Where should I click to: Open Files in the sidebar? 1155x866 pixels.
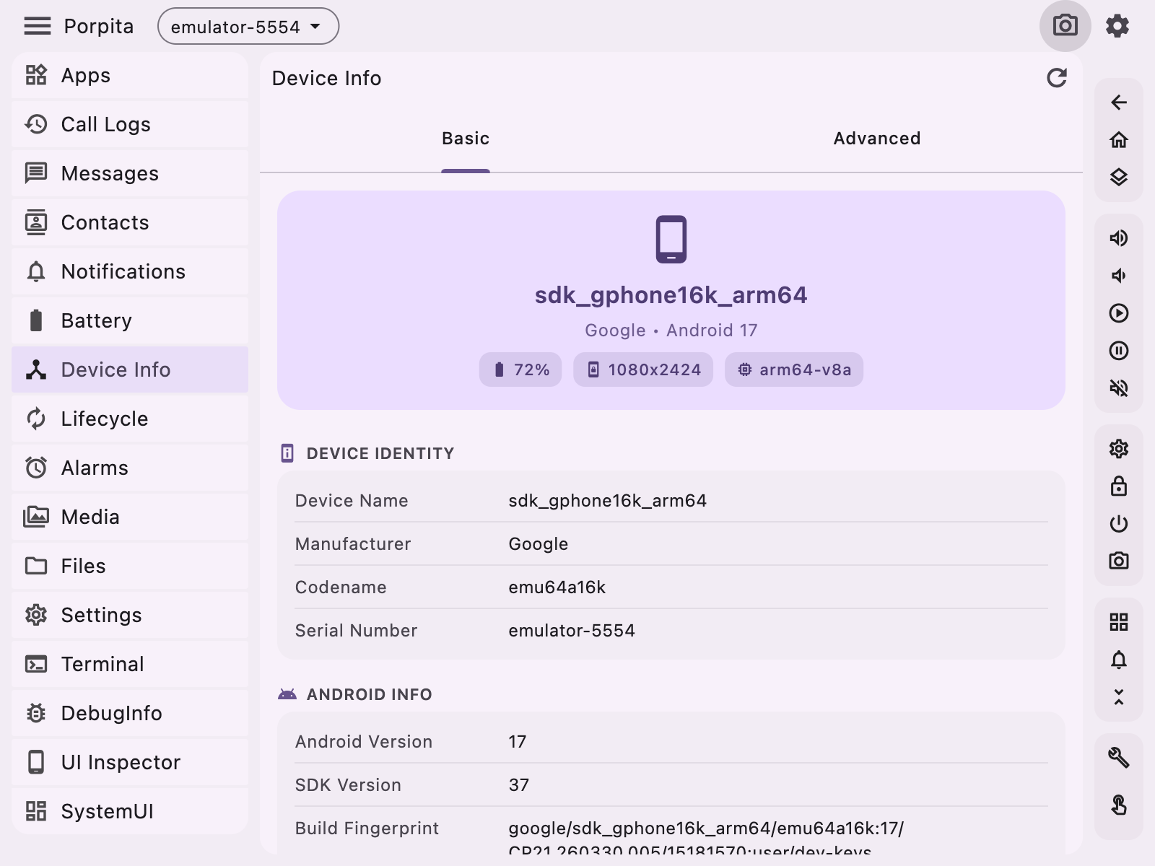point(130,566)
